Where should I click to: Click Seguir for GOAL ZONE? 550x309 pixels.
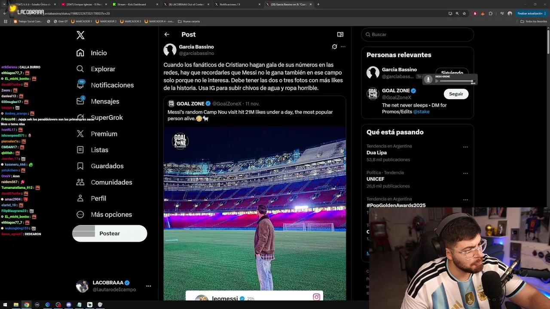pos(456,94)
